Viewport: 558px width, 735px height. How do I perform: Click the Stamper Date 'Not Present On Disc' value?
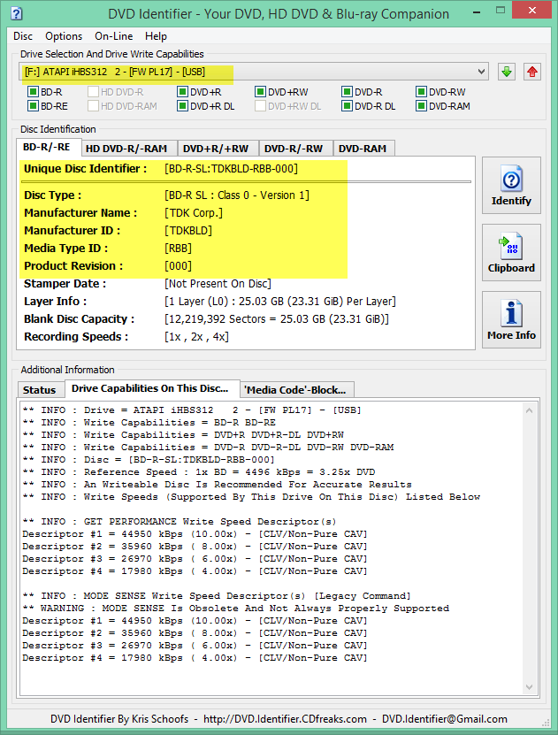tap(218, 284)
